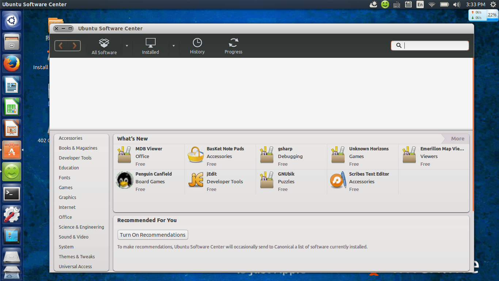Click the gsharp package icon
This screenshot has height=281, width=499.
(267, 155)
